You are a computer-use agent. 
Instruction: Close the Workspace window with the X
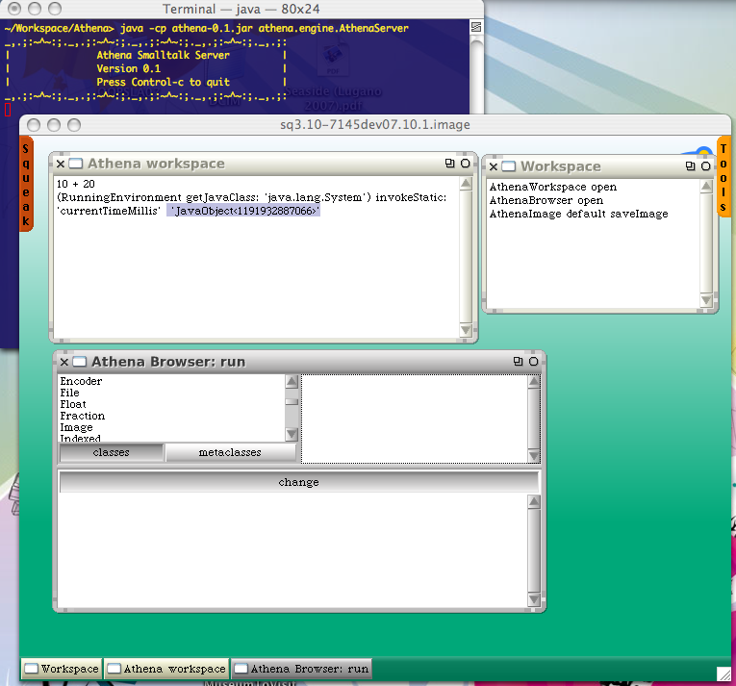(494, 166)
